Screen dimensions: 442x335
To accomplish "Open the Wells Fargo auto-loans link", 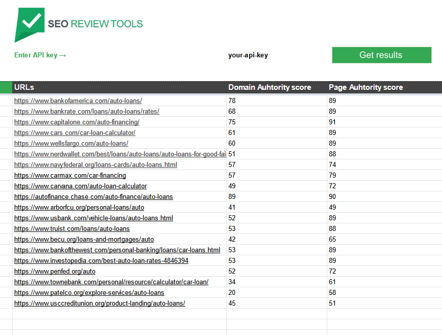I will pos(71,143).
